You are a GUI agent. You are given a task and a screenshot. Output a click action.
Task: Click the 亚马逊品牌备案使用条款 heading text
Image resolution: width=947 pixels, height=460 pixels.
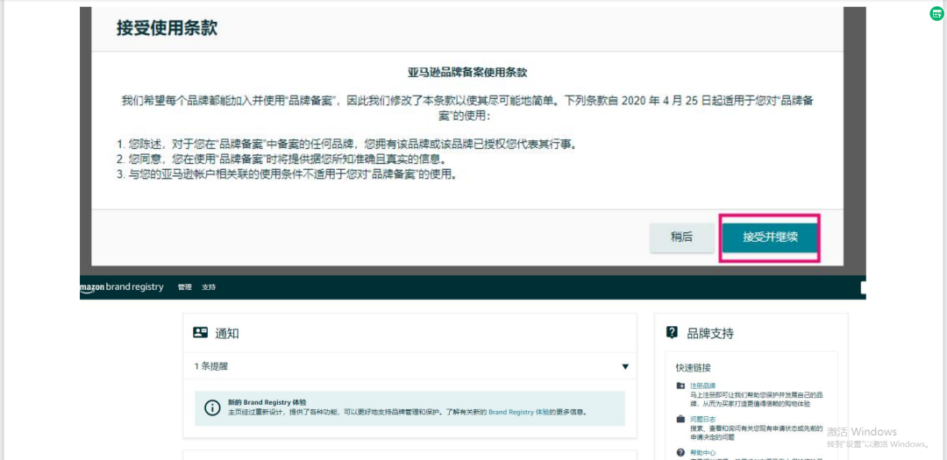(x=467, y=73)
